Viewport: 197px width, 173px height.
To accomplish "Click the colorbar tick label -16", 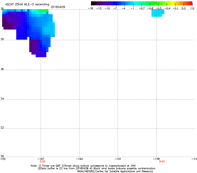I will pos(91,9).
